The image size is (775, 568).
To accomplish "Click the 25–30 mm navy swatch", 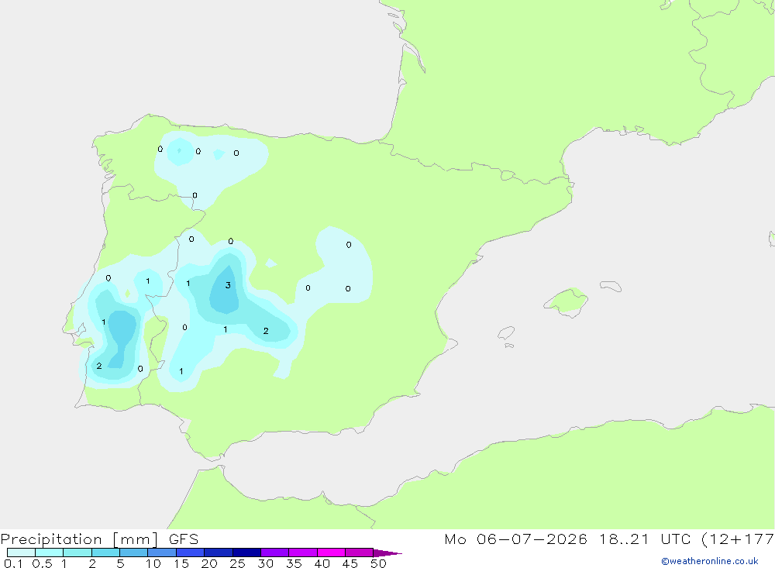I will [246, 553].
